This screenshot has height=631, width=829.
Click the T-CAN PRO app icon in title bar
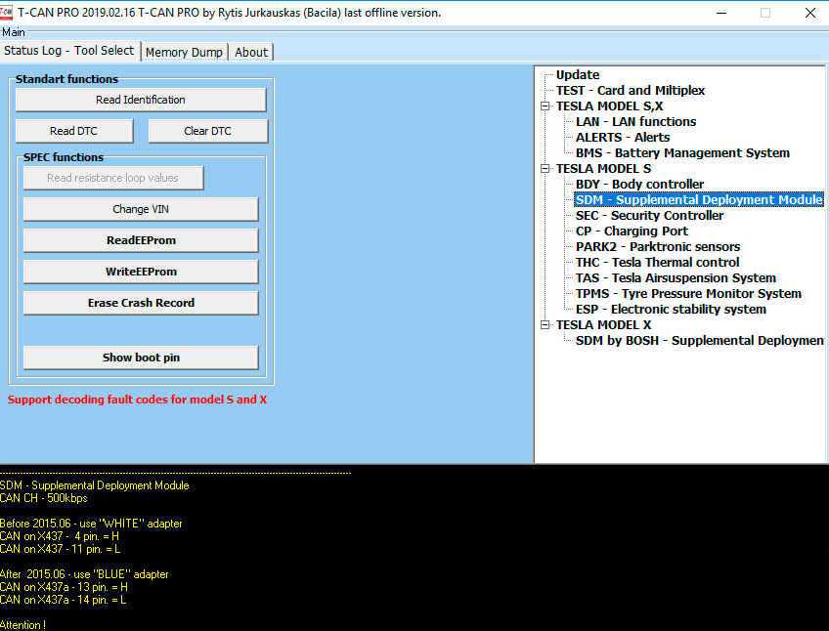click(6, 12)
